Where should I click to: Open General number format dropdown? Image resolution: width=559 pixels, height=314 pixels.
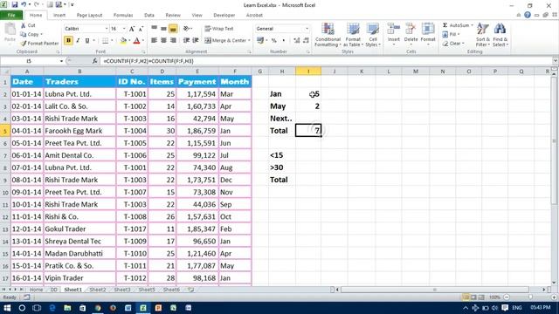pyautogui.click(x=307, y=29)
